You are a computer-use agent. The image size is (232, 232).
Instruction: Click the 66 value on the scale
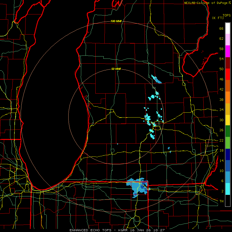coord(221,28)
